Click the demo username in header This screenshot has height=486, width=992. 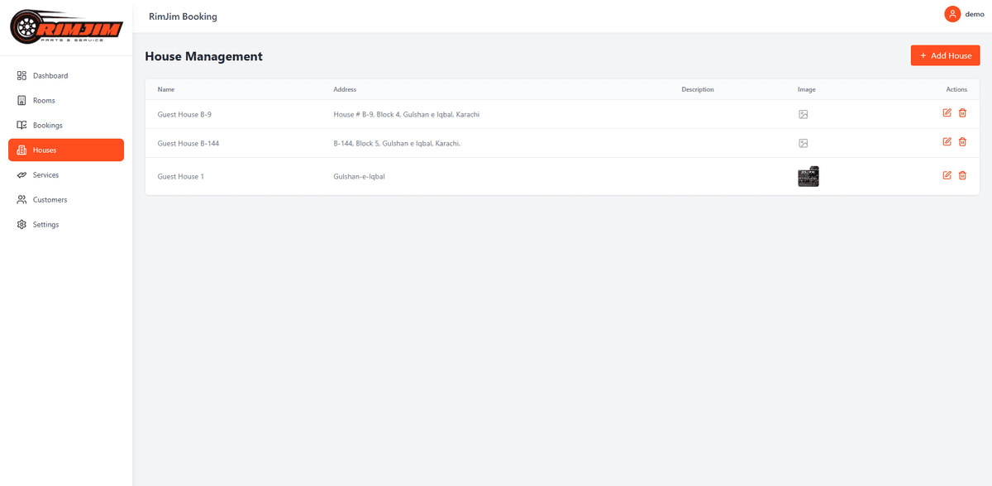(974, 14)
